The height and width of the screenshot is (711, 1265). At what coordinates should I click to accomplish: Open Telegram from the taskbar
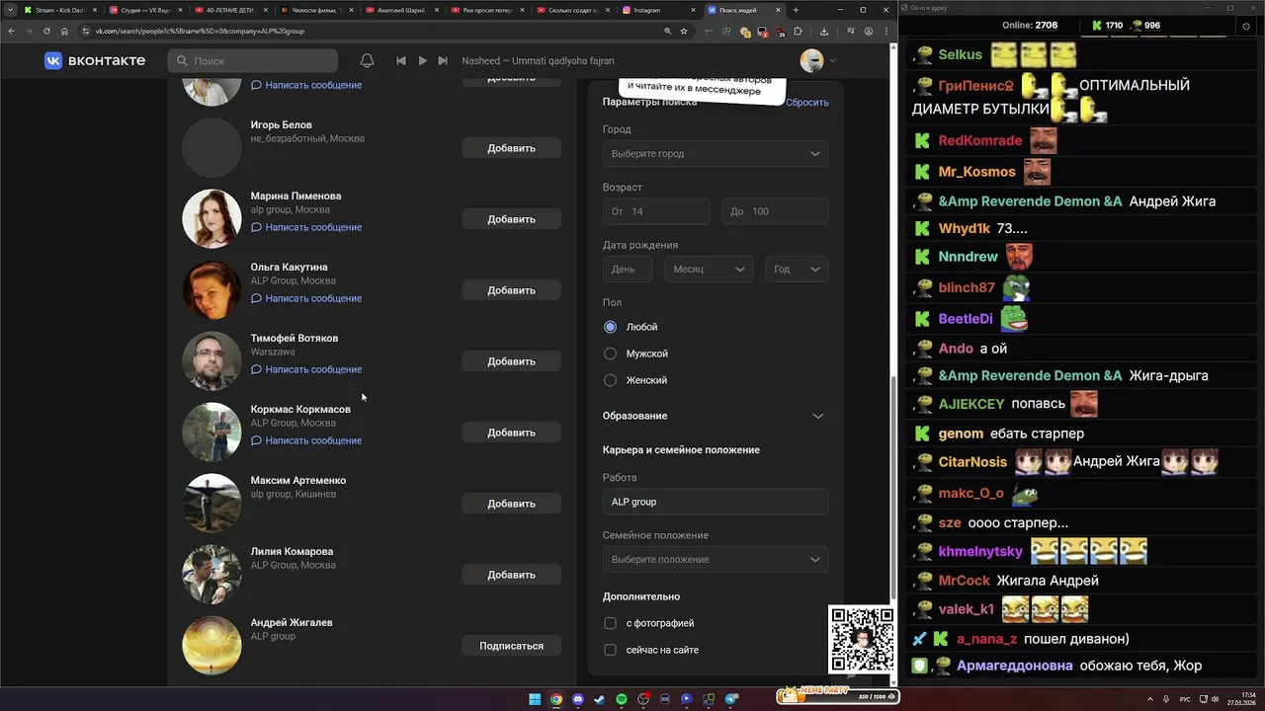[731, 699]
